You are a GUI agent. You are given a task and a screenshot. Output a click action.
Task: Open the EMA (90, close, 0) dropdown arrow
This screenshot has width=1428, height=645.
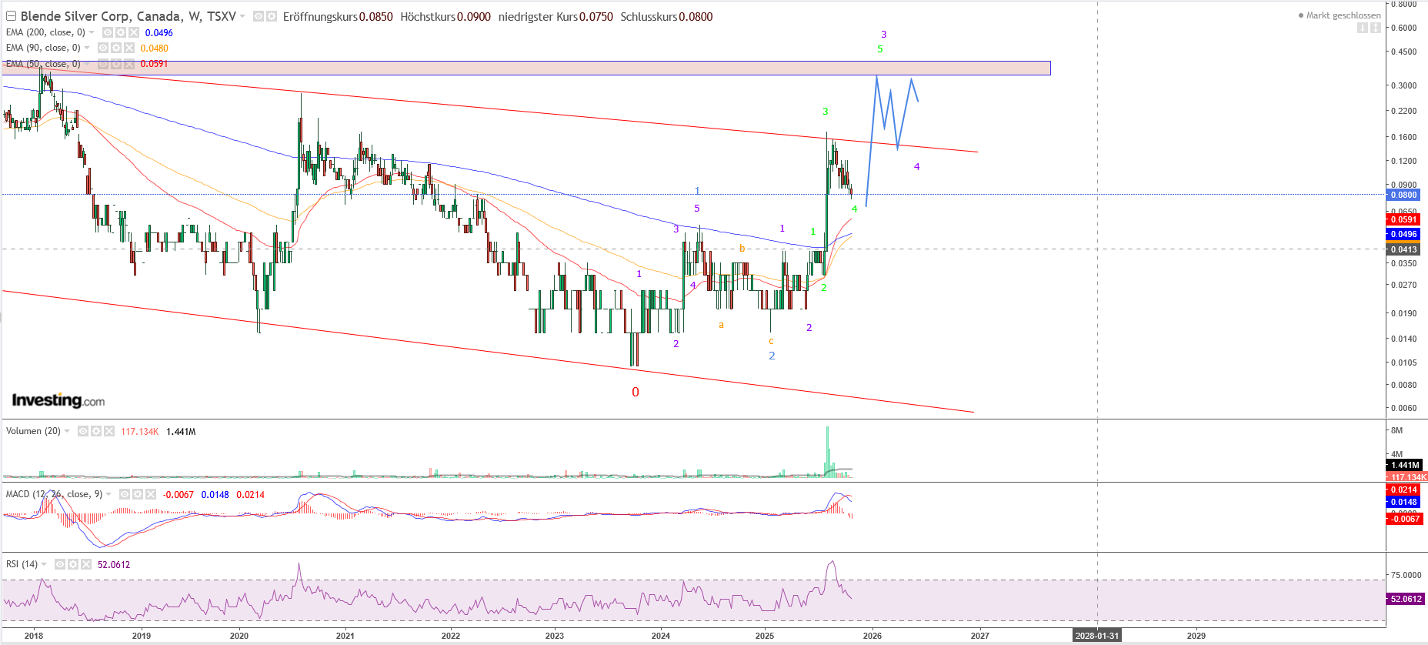point(87,48)
